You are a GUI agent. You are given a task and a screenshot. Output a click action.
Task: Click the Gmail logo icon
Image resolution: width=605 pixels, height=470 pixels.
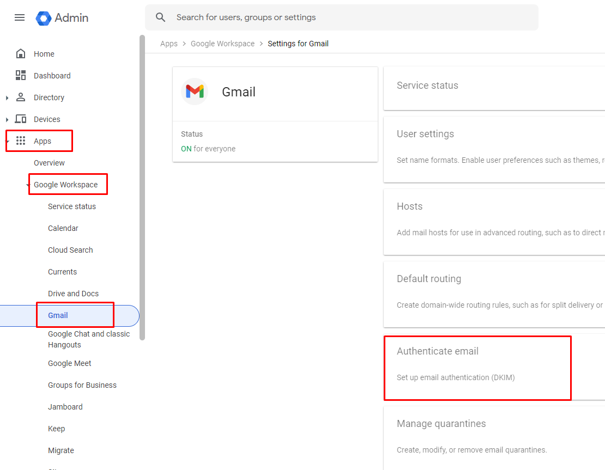pyautogui.click(x=195, y=91)
